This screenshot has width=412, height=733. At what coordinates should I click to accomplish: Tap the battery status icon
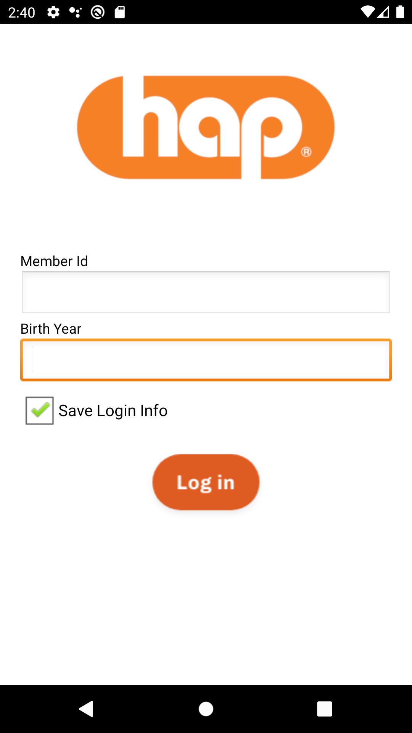[400, 12]
